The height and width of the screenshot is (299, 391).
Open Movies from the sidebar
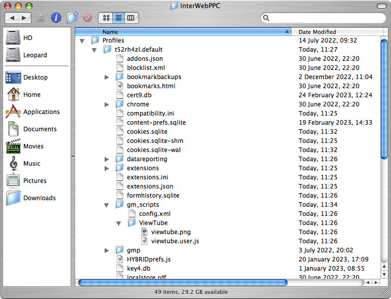pos(25,146)
